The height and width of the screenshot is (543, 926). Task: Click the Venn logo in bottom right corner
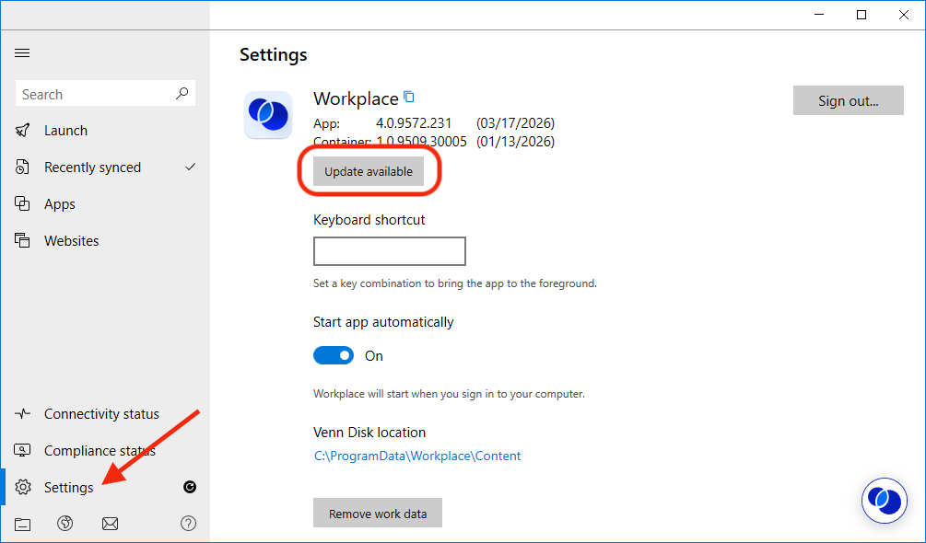(x=884, y=501)
